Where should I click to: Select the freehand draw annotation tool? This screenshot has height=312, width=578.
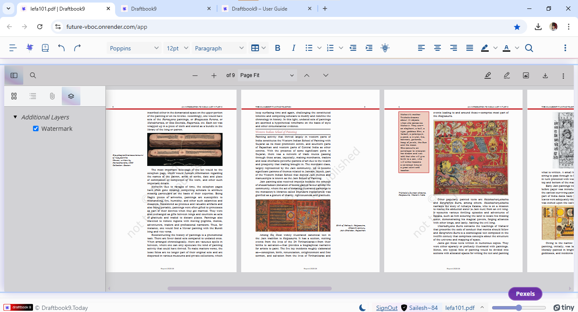point(506,75)
